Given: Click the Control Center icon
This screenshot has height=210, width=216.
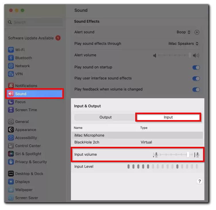Looking at the screenshot, I should pyautogui.click(x=11, y=146).
